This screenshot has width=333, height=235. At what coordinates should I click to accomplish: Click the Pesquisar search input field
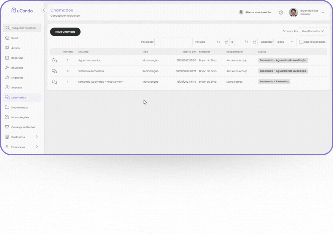tap(173, 42)
